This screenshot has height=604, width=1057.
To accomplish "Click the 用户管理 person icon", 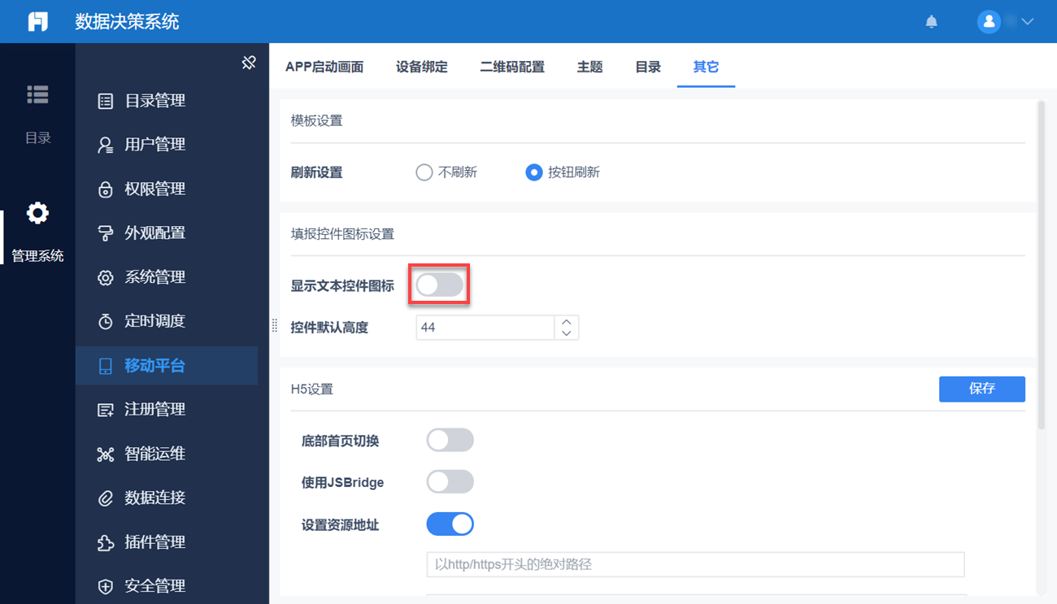I will pos(106,146).
